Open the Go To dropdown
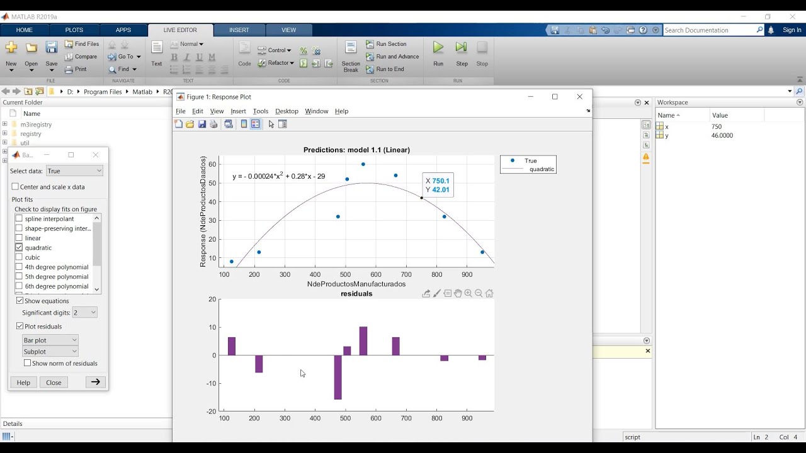Image resolution: width=806 pixels, height=453 pixels. tap(125, 57)
